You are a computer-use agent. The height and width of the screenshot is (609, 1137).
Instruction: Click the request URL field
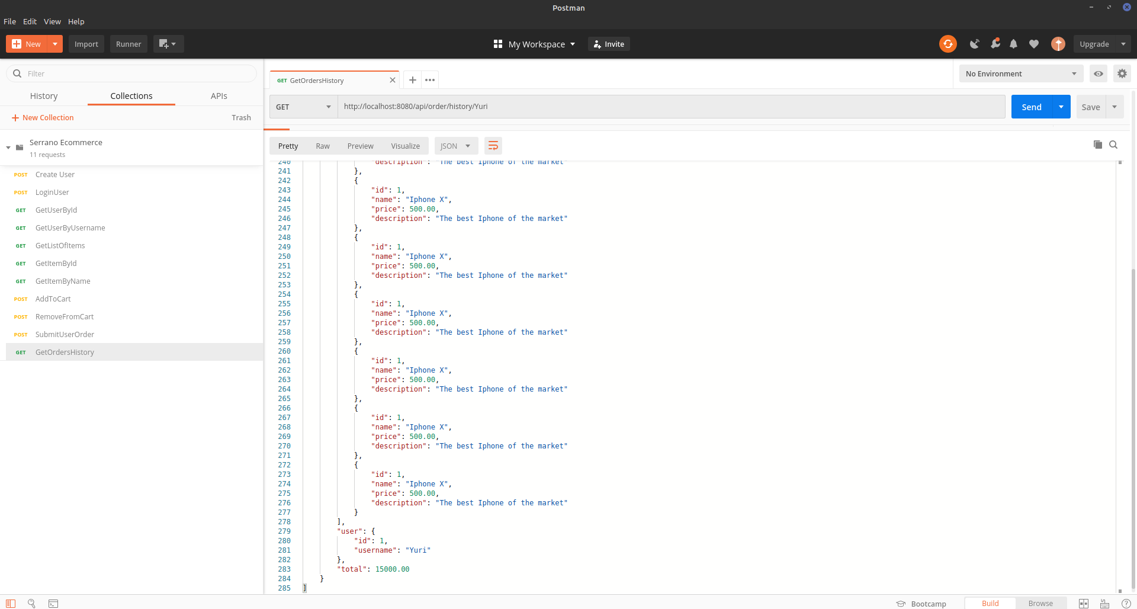(x=672, y=107)
